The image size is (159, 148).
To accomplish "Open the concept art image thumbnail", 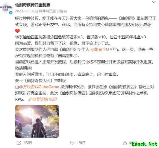I will (37, 121).
